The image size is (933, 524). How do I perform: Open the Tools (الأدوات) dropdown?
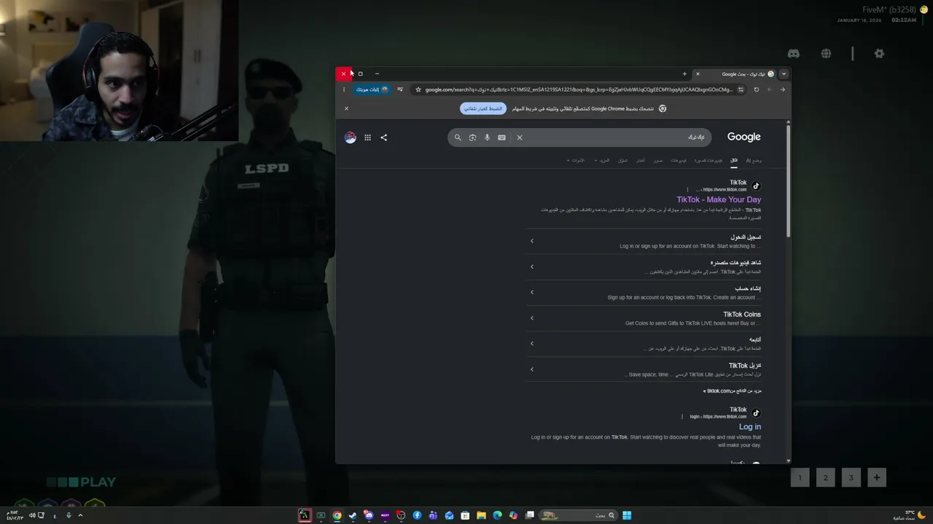(x=576, y=160)
